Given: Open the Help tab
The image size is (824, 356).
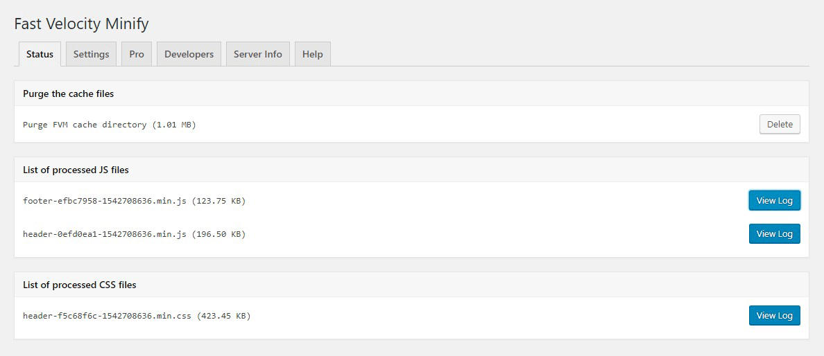Looking at the screenshot, I should click(x=312, y=54).
